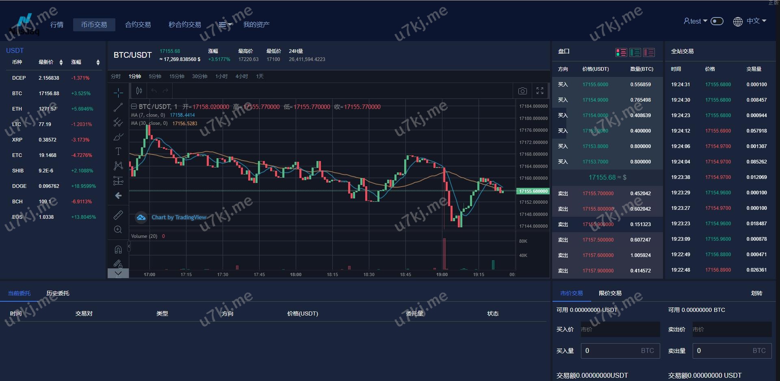Viewport: 780px width, 381px height.
Task: Switch to the 历史委托 tab
Action: click(x=58, y=293)
